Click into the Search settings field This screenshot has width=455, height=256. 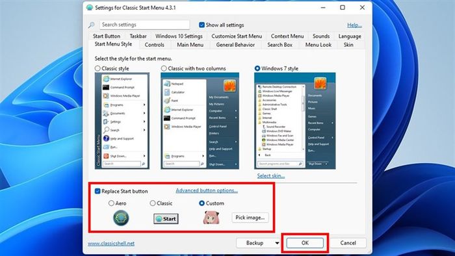[144, 25]
